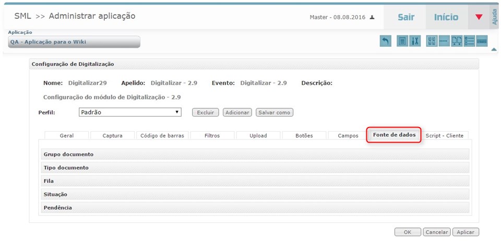
Task: Open the Perfil dropdown showing Padrão
Action: (130, 112)
